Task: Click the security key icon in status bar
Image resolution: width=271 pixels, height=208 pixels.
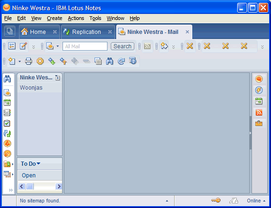Action: 216,201
